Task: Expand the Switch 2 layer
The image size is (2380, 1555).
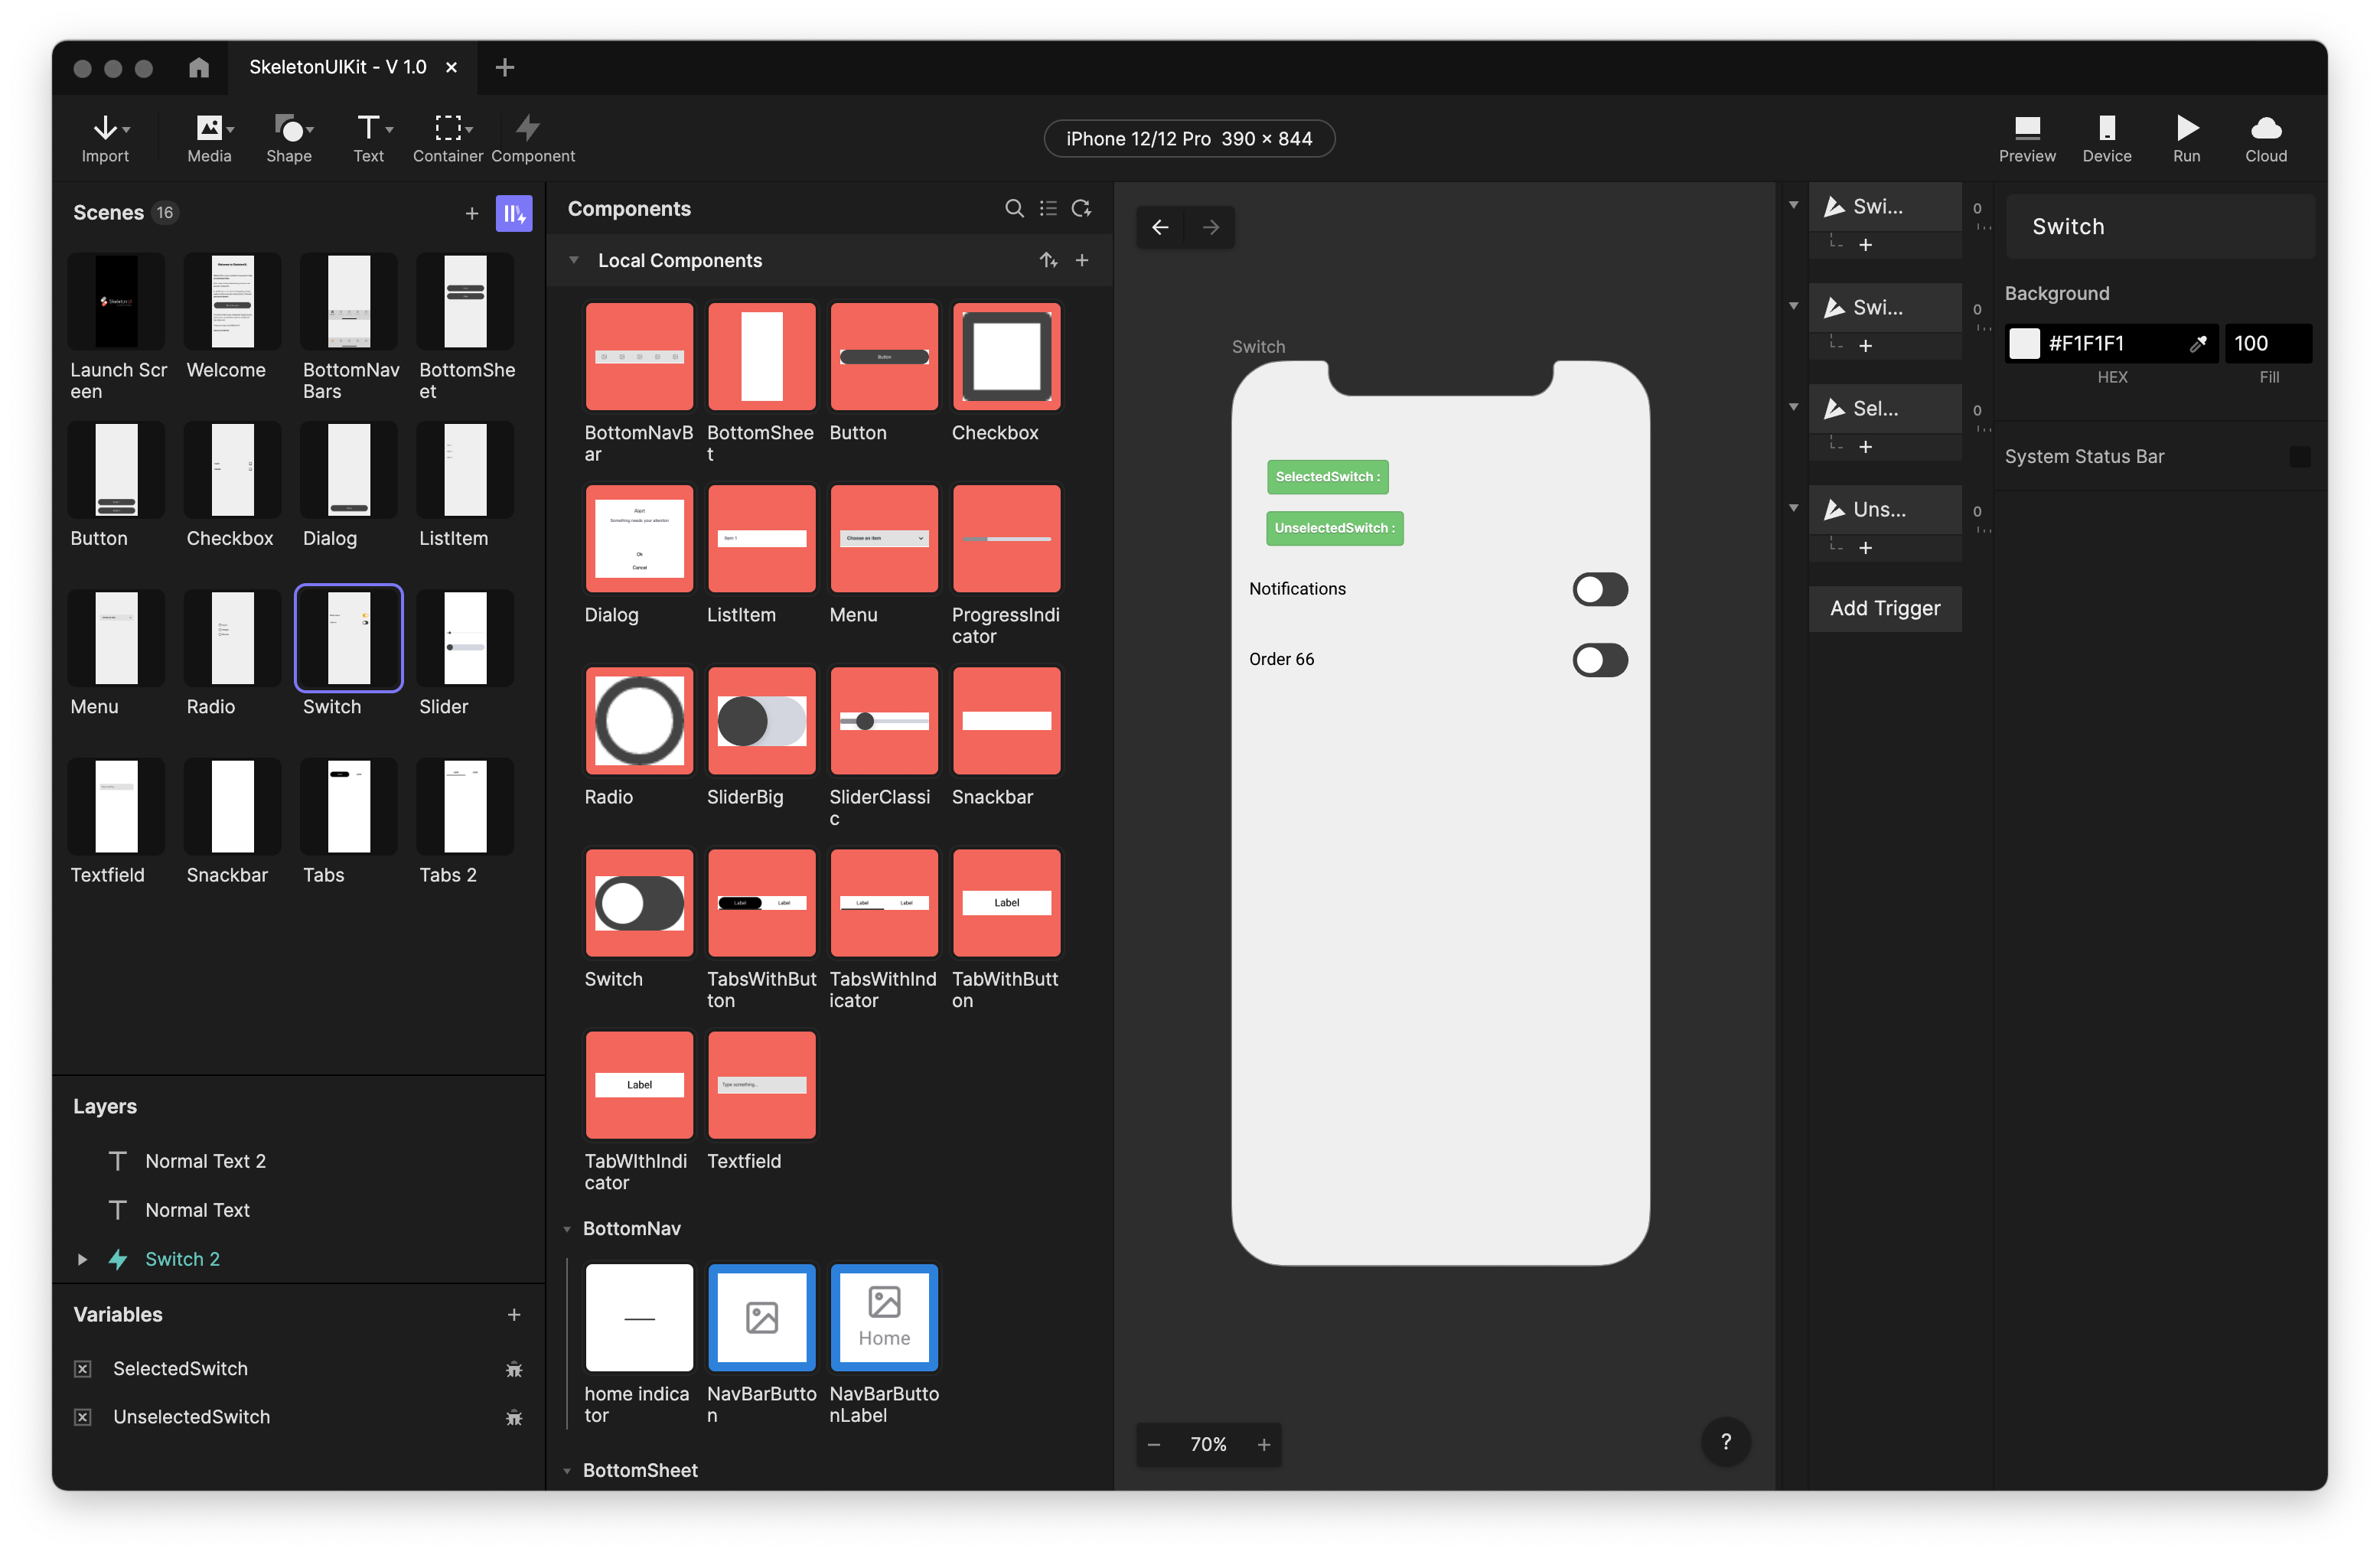Action: tap(82, 1260)
